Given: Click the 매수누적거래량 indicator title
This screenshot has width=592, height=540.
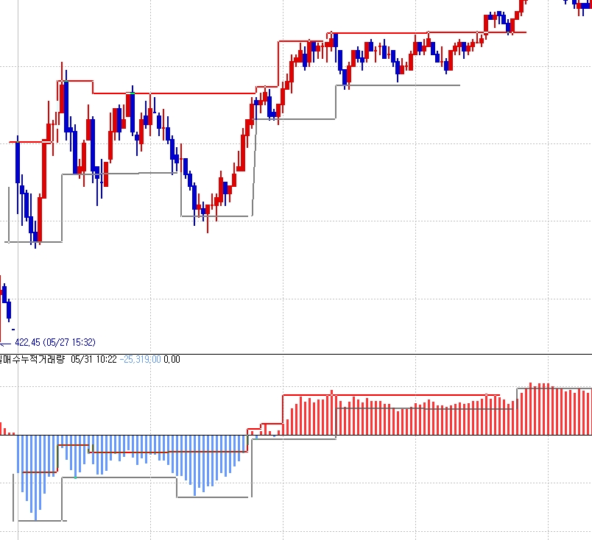Looking at the screenshot, I should point(34,359).
